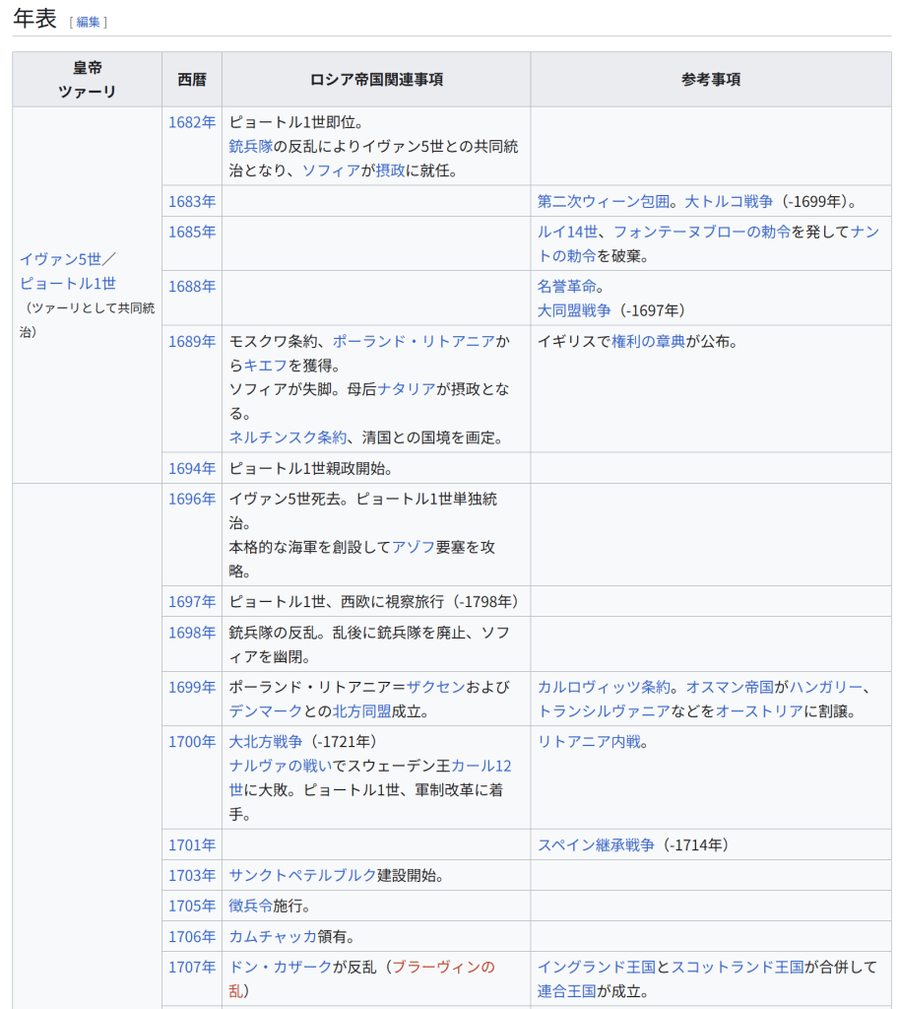Click the 1700年 year link
899x1009 pixels.
click(x=192, y=741)
